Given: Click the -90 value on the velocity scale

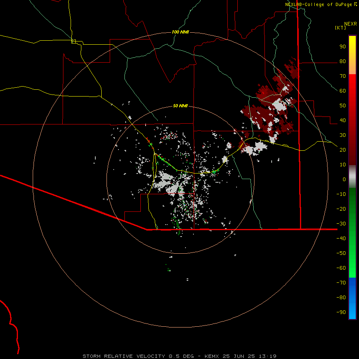Looking at the screenshot, I should (341, 312).
